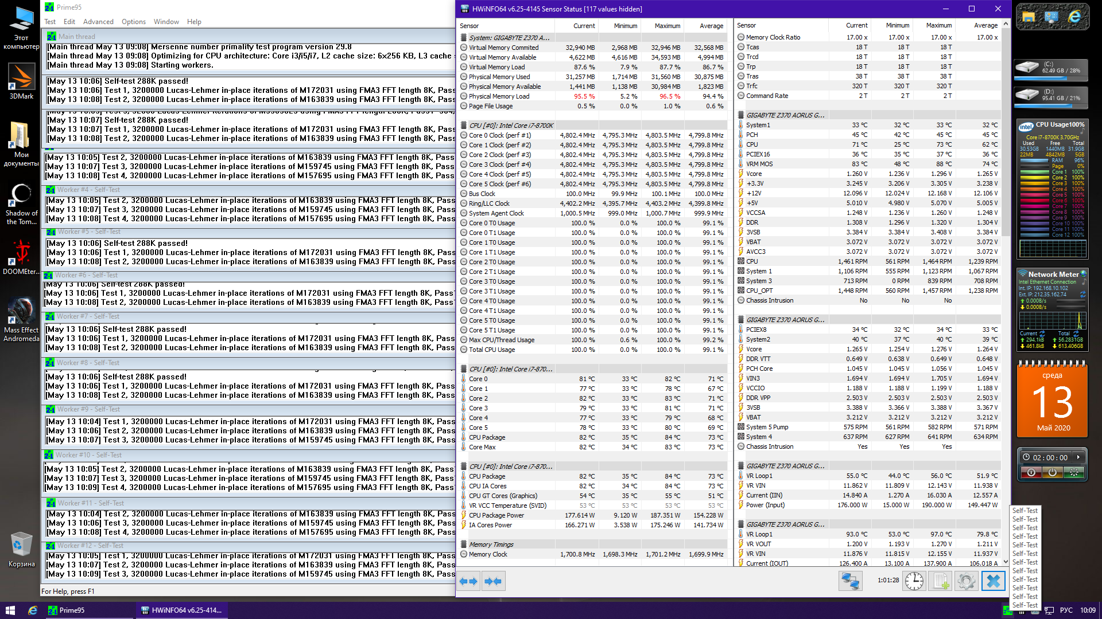The image size is (1102, 619).
Task: Open the Advanced menu in Prime95
Action: [98, 22]
